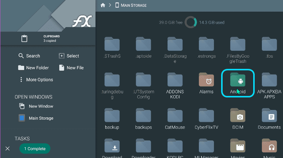Viewport: 283px width, 158px height.
Task: Open the Alarms folder
Action: (x=206, y=83)
